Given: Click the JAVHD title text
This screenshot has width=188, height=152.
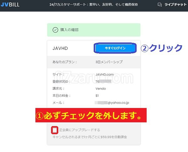Looking at the screenshot, I should pos(60,48).
